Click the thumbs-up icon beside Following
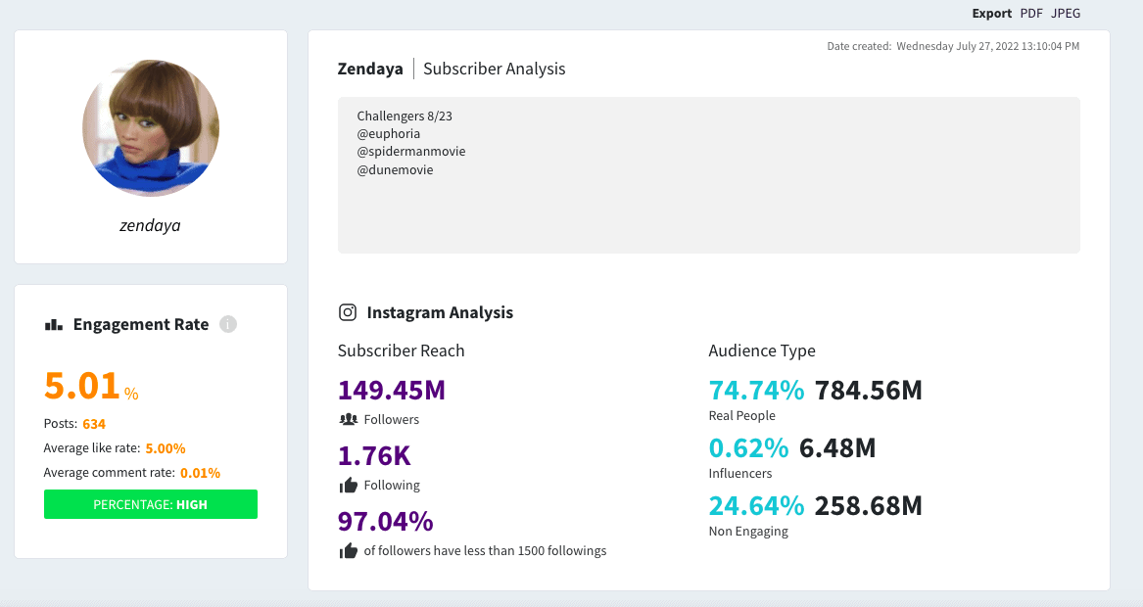Image resolution: width=1143 pixels, height=607 pixels. (x=347, y=485)
